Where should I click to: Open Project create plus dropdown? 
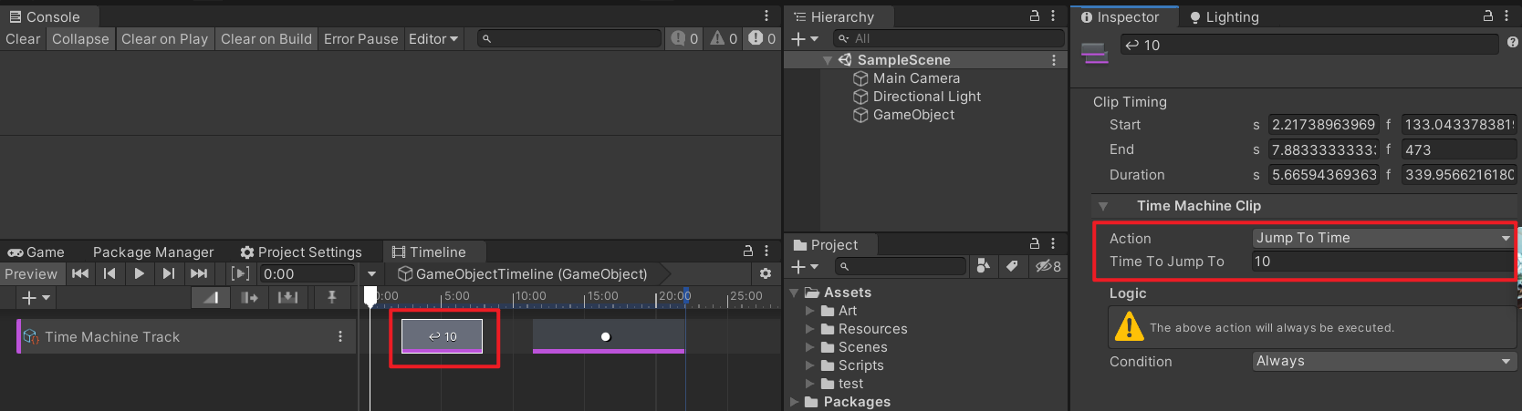coord(805,266)
